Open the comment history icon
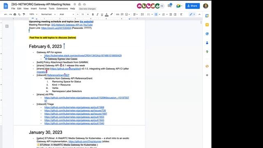The image size is (263, 148). pos(170,5)
